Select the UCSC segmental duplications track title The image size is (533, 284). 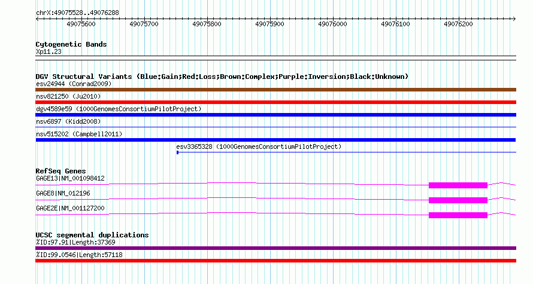[x=92, y=235]
